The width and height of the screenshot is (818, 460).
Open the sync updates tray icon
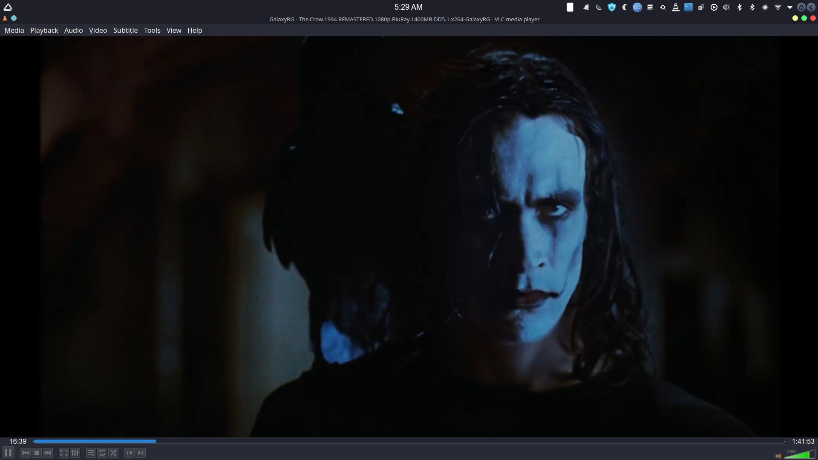(x=663, y=7)
